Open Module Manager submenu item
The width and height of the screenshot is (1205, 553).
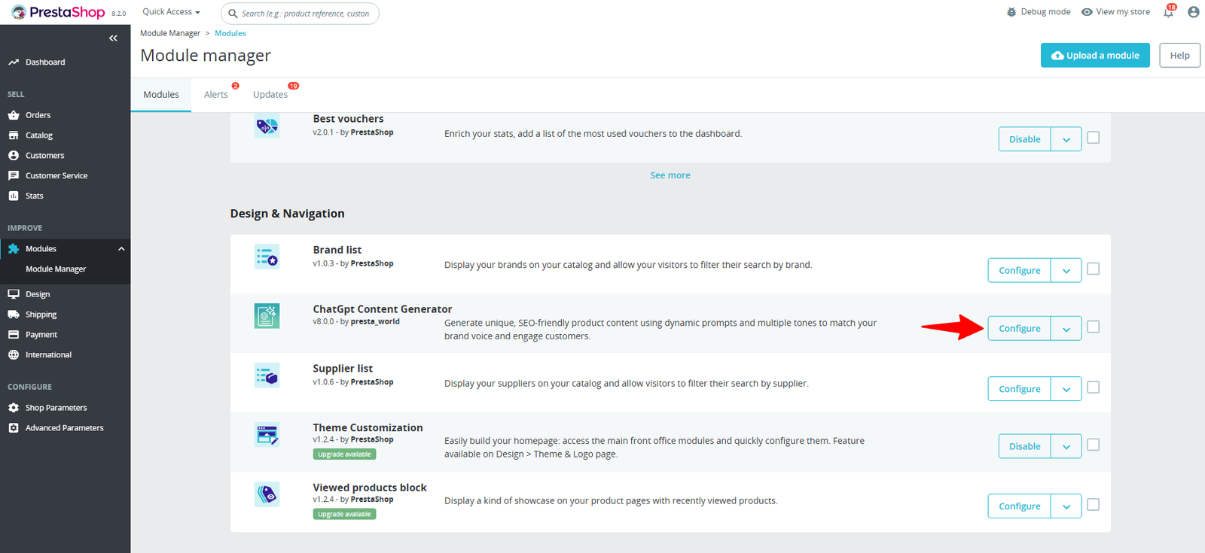tap(56, 269)
